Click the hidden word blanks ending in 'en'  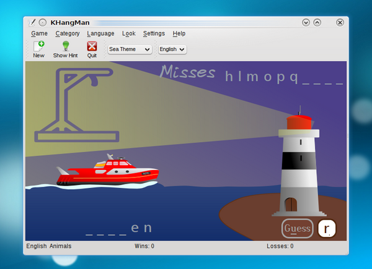tap(118, 229)
